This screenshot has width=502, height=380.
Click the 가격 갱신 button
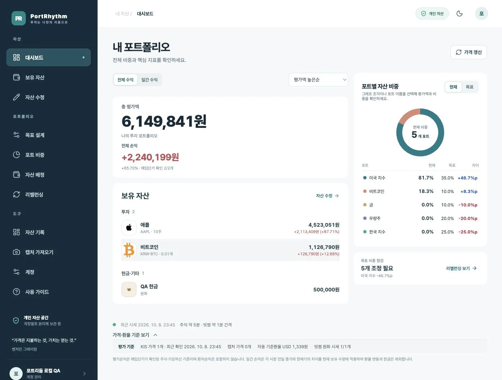469,52
